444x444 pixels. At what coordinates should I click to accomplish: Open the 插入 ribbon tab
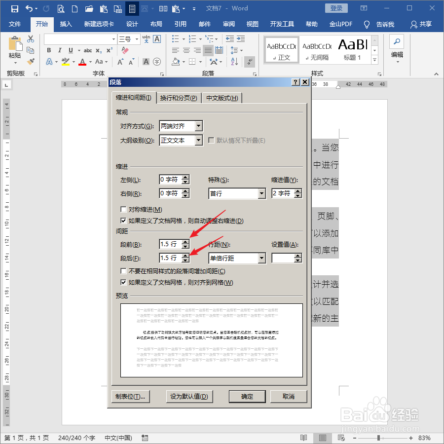pyautogui.click(x=66, y=24)
